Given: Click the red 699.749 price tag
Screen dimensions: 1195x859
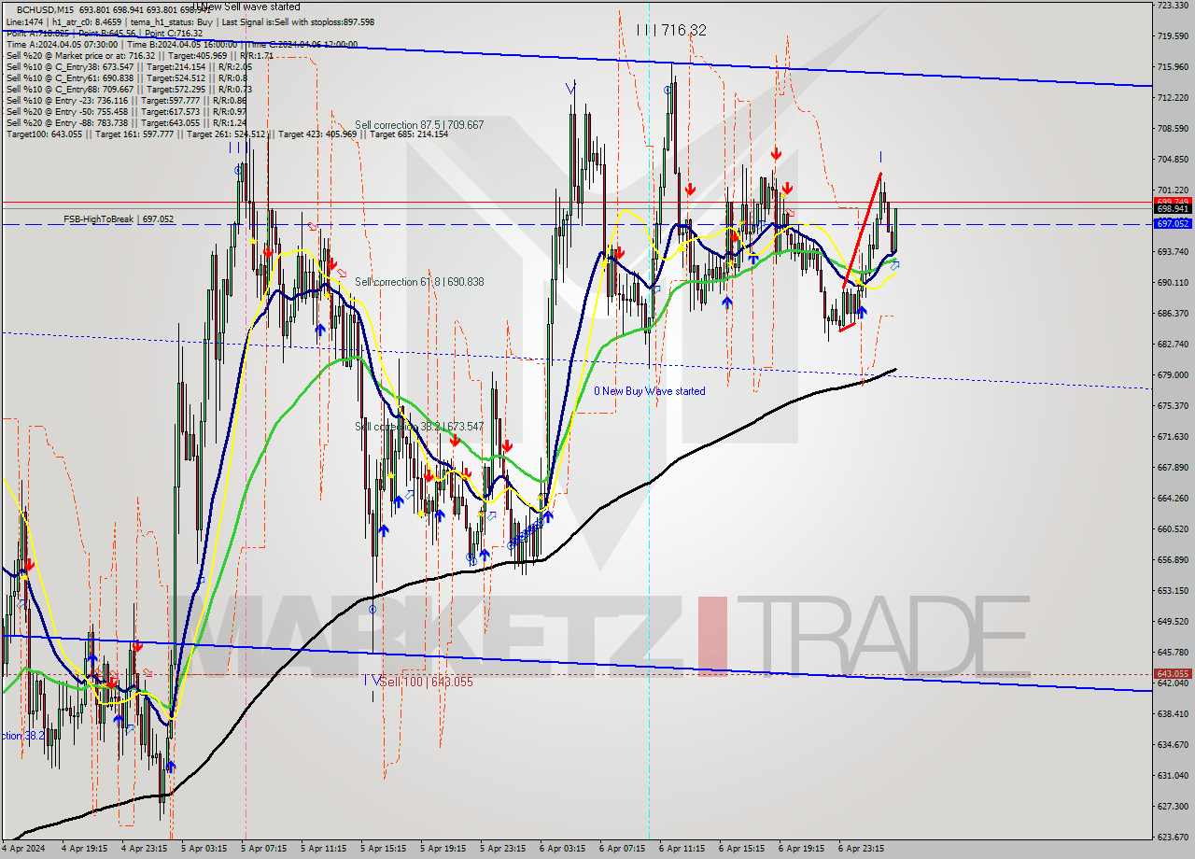Looking at the screenshot, I should pos(1173,202).
